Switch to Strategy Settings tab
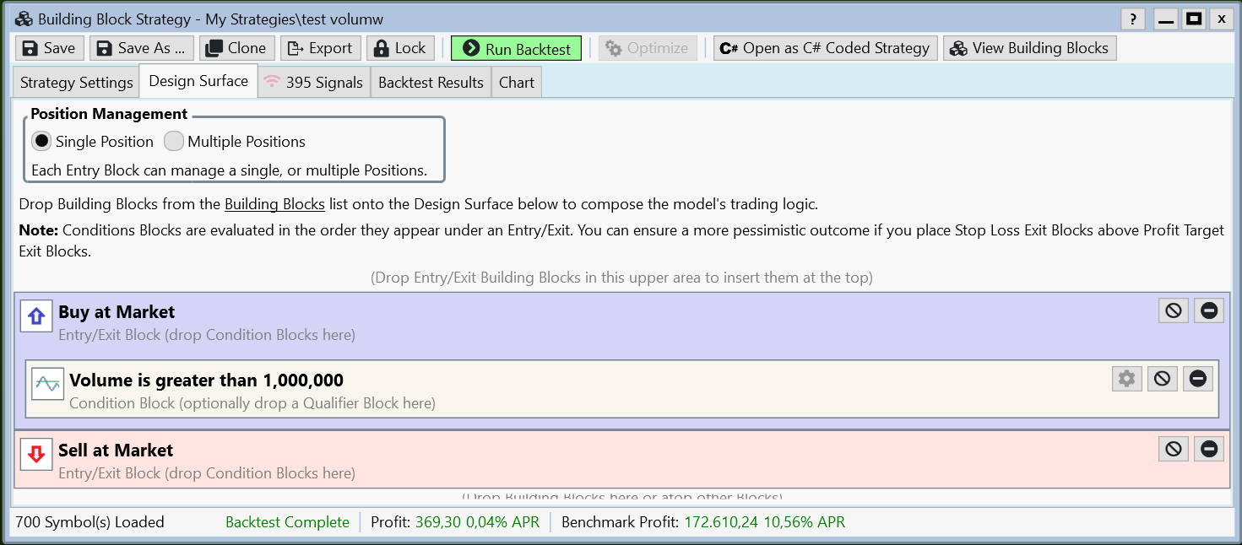This screenshot has height=545, width=1242. tap(77, 83)
